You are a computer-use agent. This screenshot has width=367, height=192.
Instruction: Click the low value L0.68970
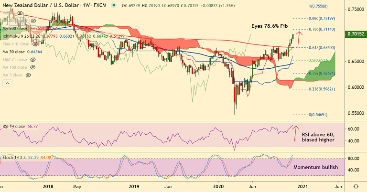(170, 5)
